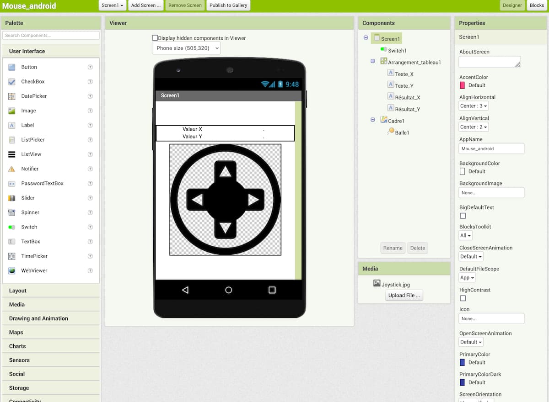
Task: Click Upload File in the Media panel
Action: point(404,295)
